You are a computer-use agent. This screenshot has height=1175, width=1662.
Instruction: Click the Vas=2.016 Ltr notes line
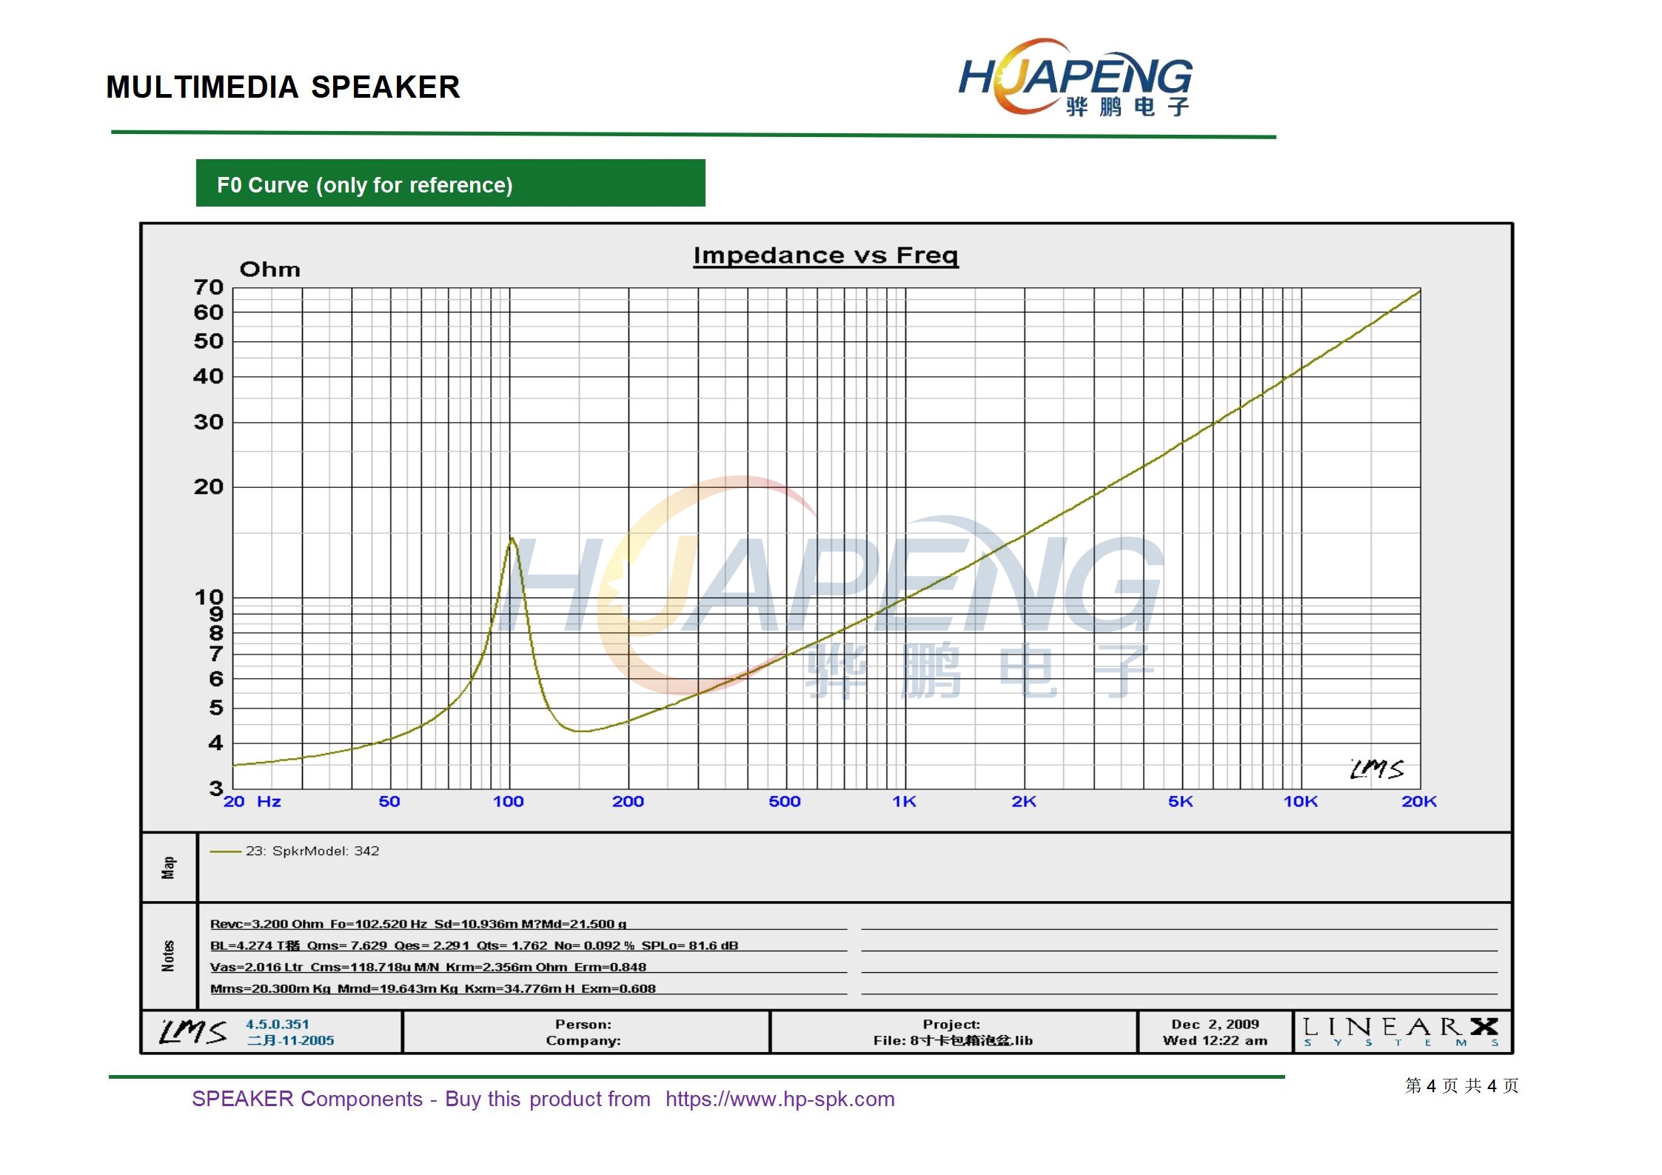tap(428, 967)
